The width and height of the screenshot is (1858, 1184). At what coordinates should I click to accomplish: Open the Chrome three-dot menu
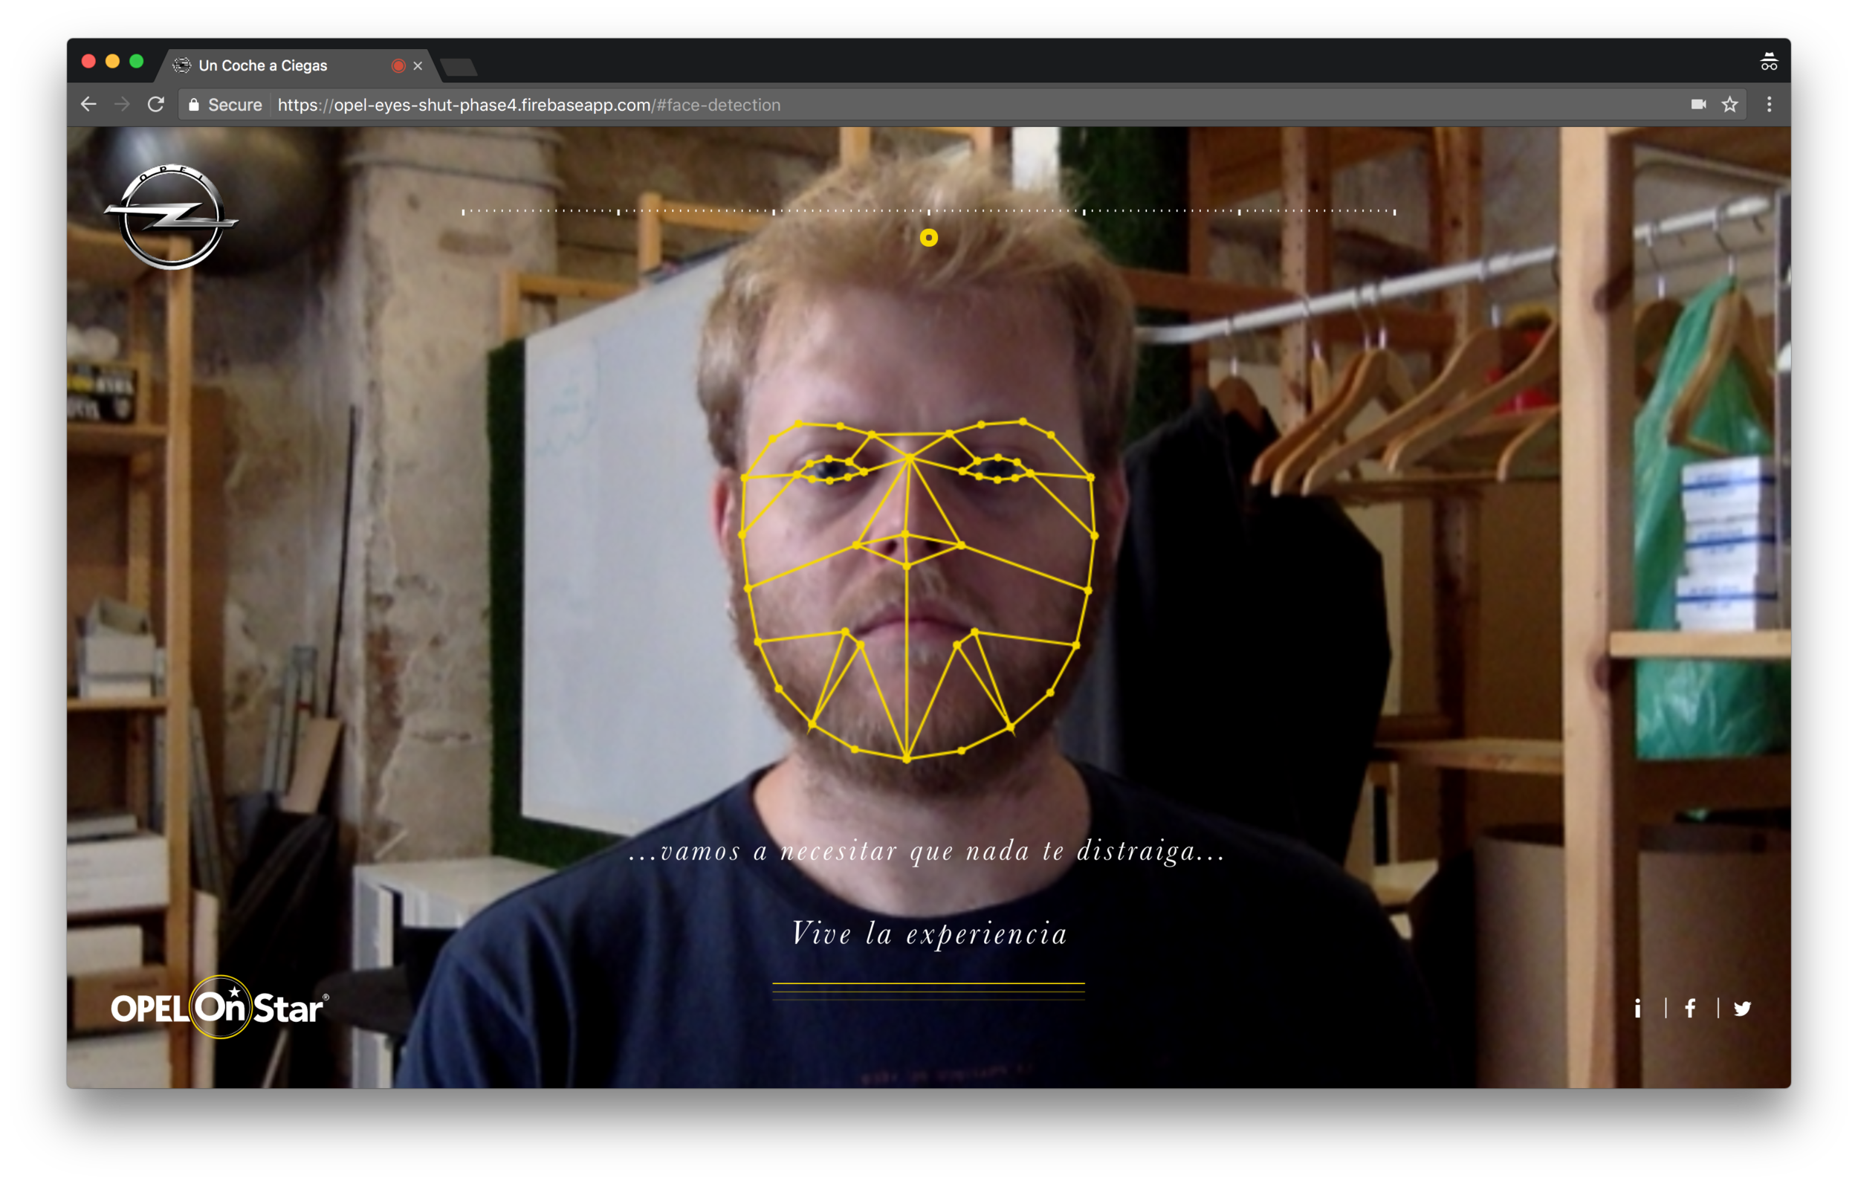coord(1769,104)
